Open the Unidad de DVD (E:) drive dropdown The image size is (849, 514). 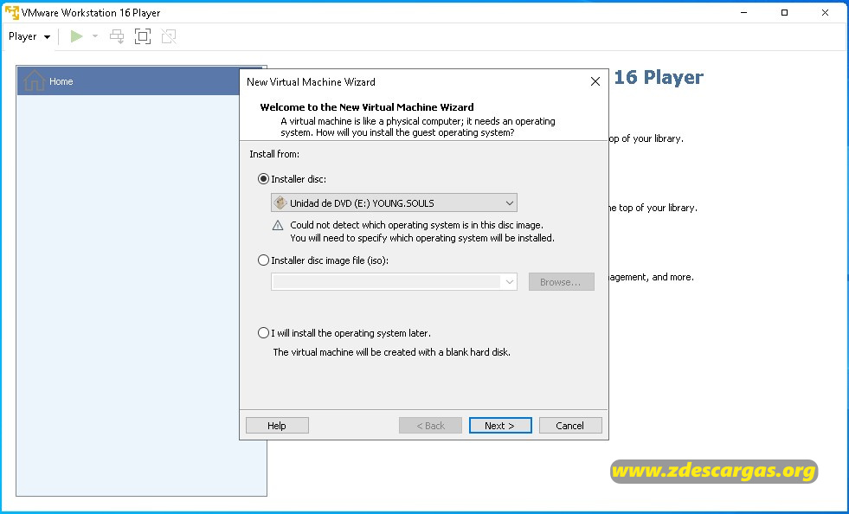point(394,203)
